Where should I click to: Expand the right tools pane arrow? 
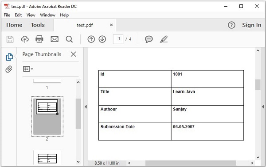click(x=263, y=106)
